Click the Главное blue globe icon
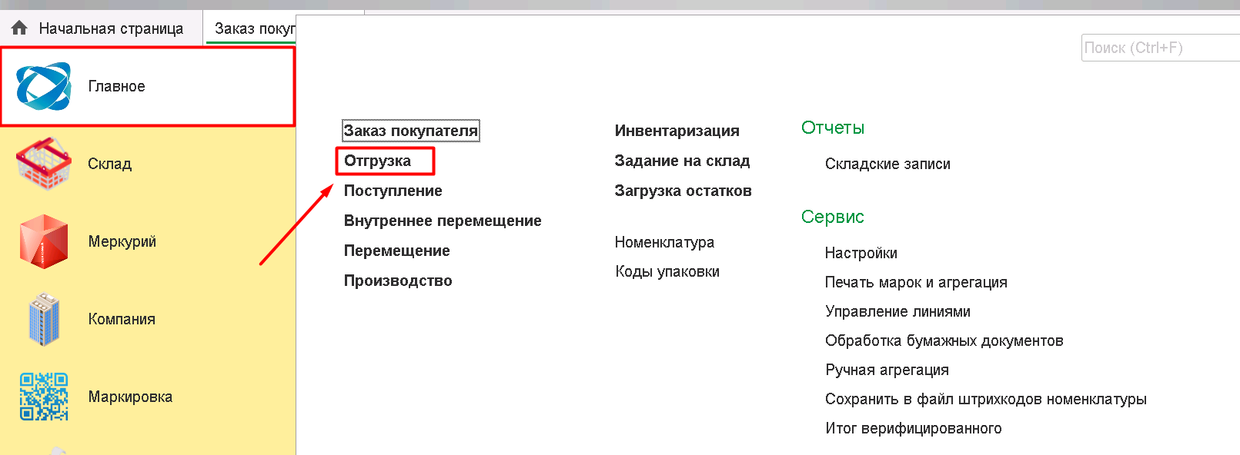The image size is (1240, 455). pos(44,86)
